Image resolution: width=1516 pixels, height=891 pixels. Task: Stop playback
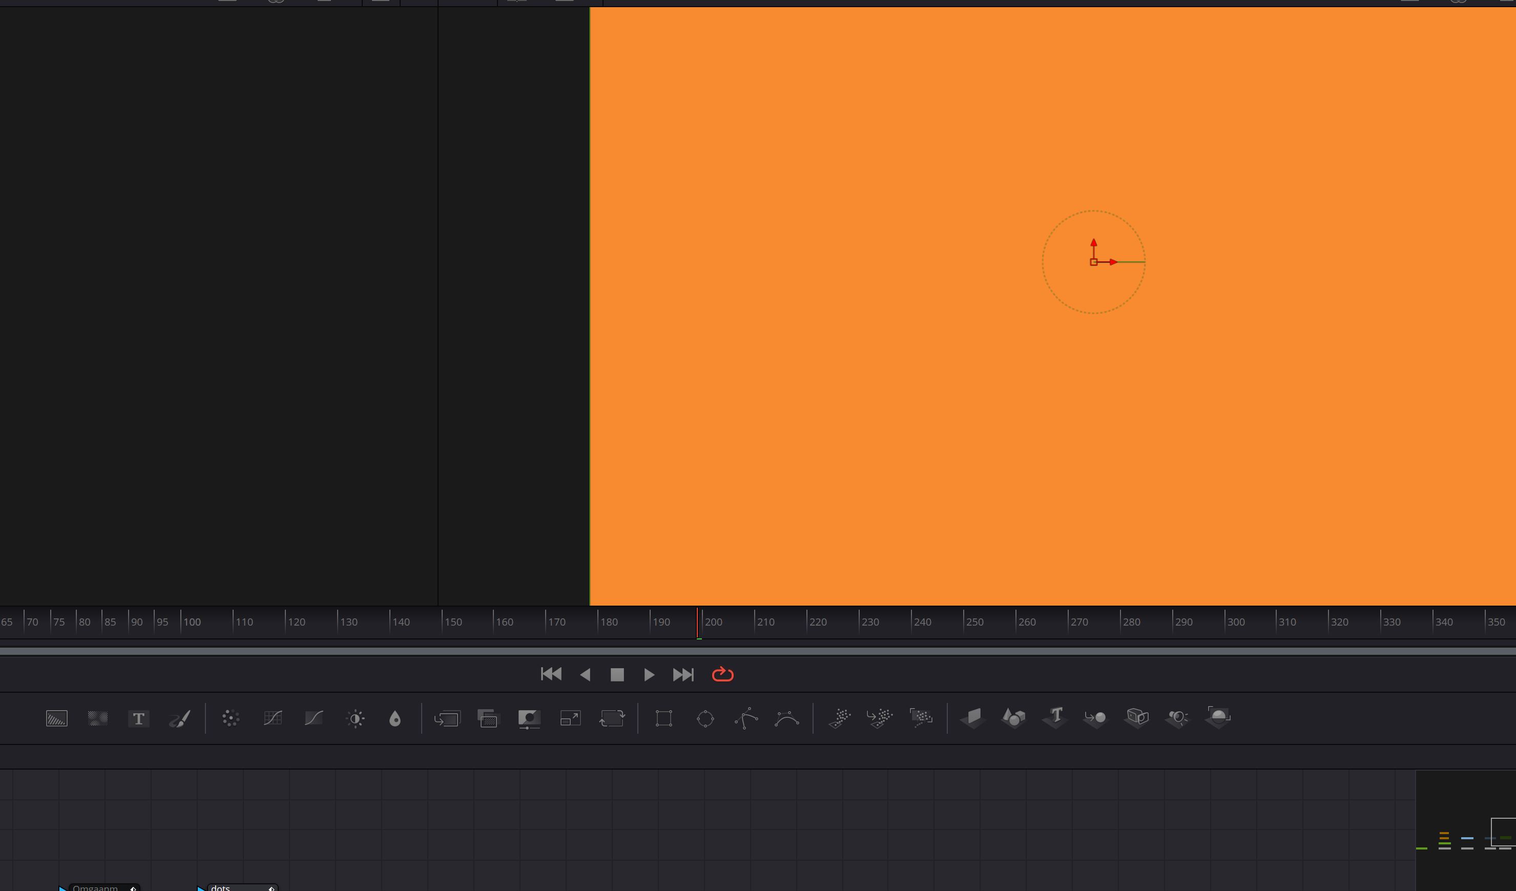click(x=617, y=675)
